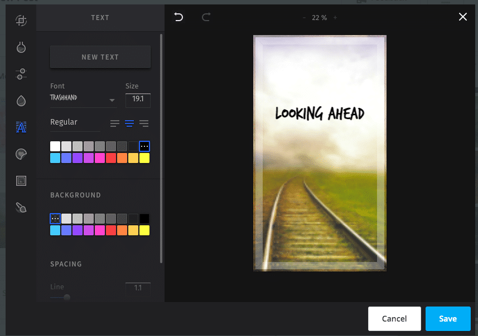The height and width of the screenshot is (336, 478).
Task: Select the crop and transform tool
Action: coord(21,21)
